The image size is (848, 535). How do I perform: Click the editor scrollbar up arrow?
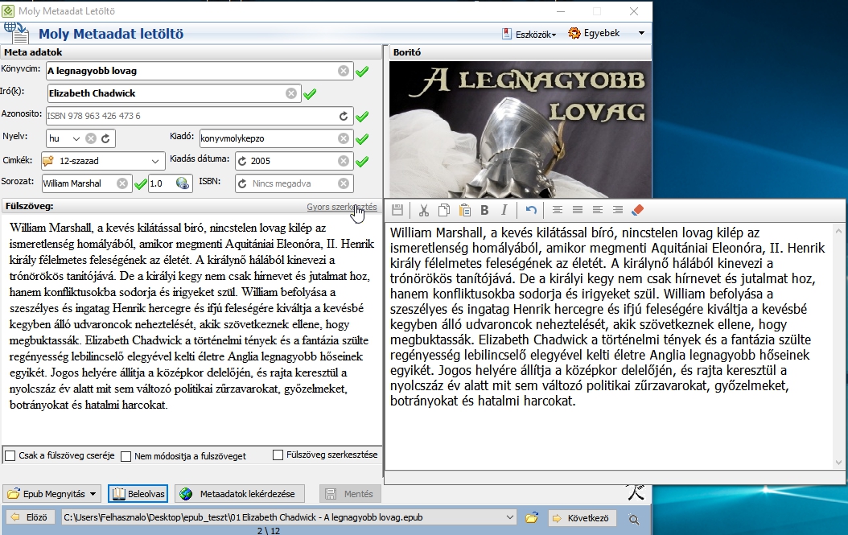(839, 232)
